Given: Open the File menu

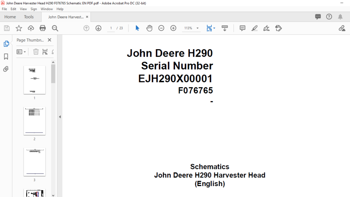Looking at the screenshot, I should [x=4, y=9].
